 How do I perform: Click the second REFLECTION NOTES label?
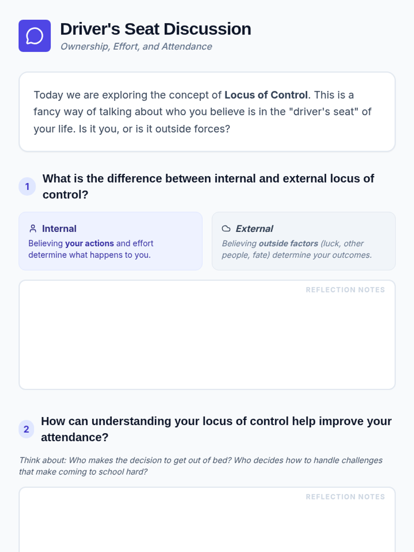tap(345, 497)
